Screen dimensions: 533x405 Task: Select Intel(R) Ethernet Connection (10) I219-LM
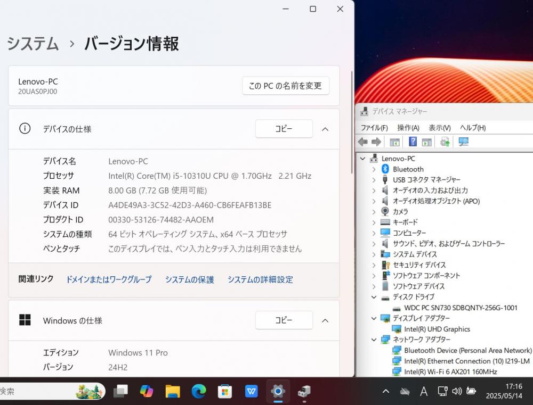pyautogui.click(x=467, y=361)
